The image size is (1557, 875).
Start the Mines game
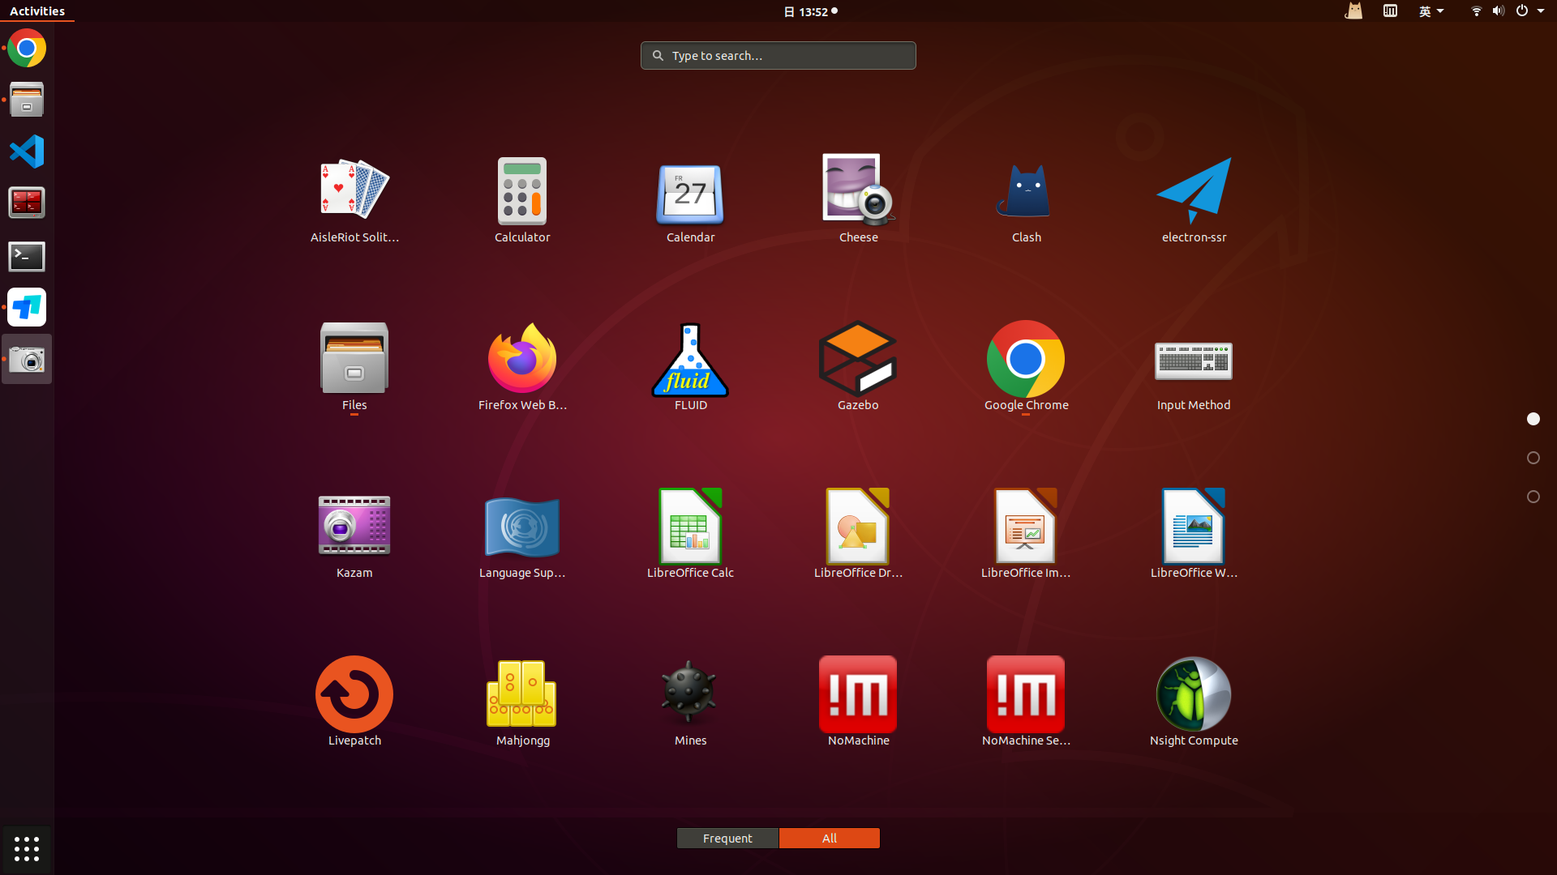(690, 695)
